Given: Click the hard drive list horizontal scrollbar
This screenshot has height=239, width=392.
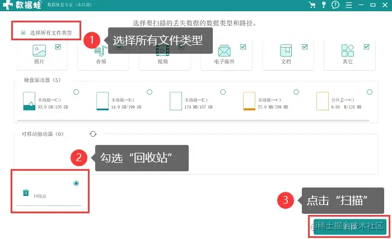Looking at the screenshot, I should 193,121.
